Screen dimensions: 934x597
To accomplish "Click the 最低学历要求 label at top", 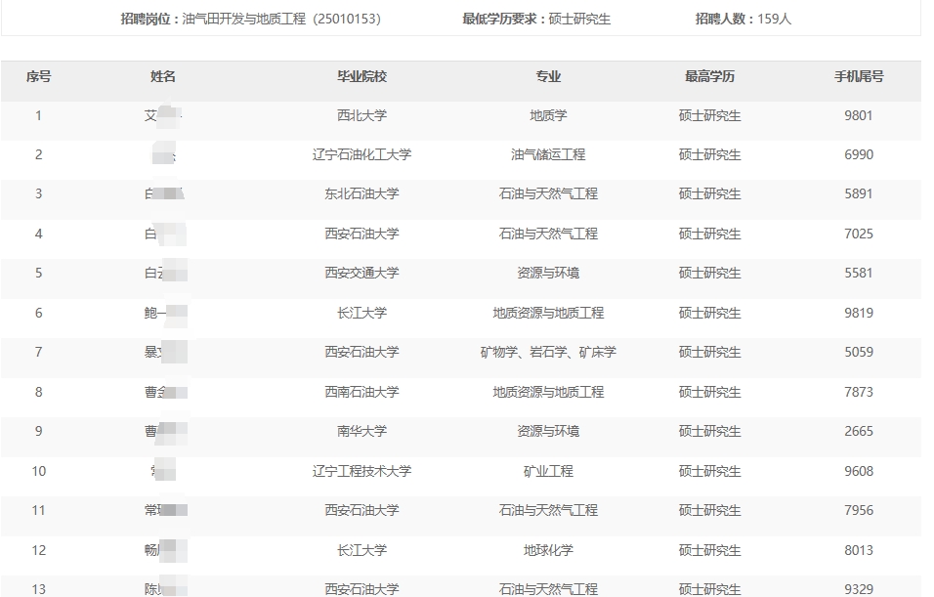I will [x=503, y=19].
